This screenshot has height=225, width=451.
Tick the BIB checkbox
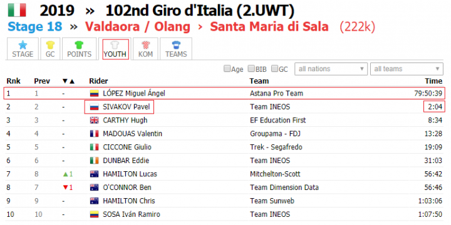(251, 69)
